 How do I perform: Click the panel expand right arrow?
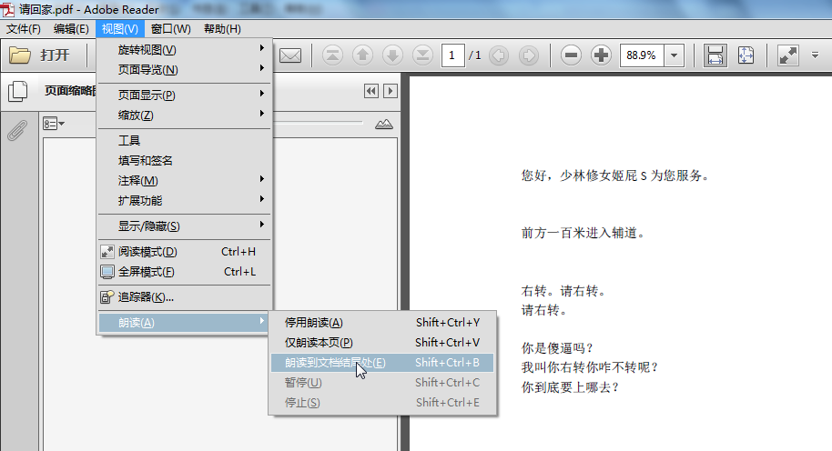tap(391, 91)
